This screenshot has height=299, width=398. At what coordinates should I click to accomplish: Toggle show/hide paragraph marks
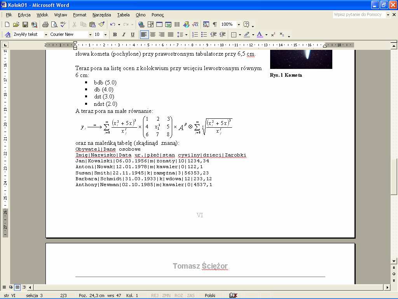click(215, 25)
